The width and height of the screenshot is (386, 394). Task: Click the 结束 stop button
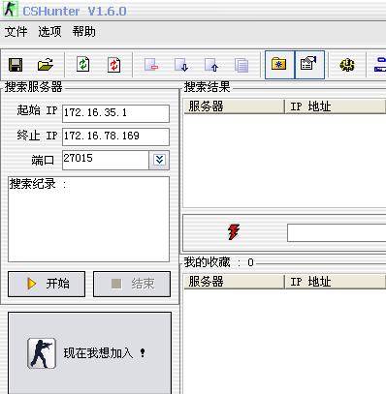point(132,284)
